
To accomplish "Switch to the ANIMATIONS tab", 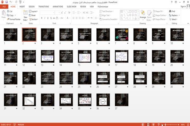I will [58, 7].
